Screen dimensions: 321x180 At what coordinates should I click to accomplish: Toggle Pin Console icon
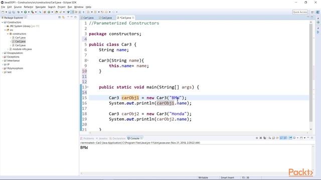290,138
